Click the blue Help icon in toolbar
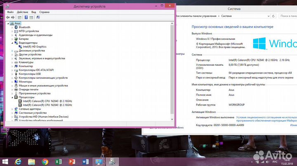 [26, 17]
